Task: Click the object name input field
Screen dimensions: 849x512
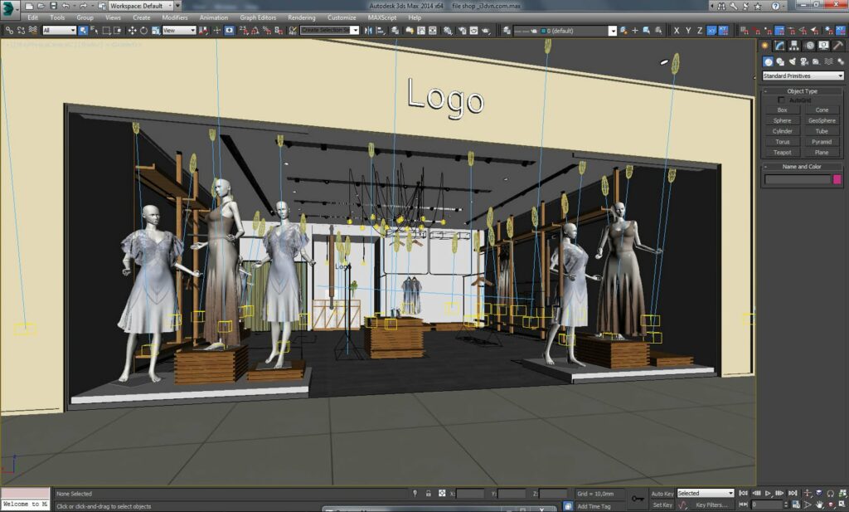Action: pos(798,179)
